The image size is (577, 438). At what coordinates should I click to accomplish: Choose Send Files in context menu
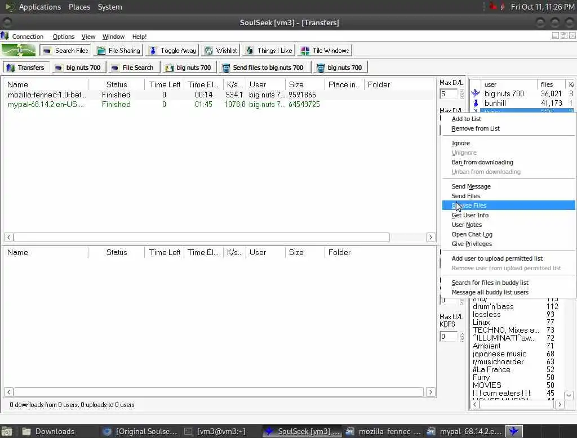tap(509, 196)
